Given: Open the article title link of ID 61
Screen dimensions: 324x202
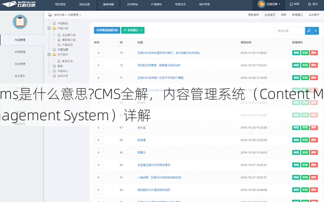Looking at the screenshot, I should [159, 177].
